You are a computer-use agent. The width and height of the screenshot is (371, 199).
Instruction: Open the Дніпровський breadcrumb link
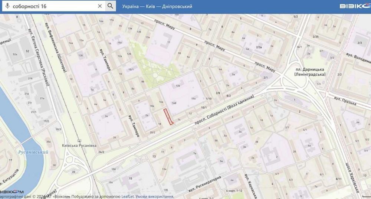tap(177, 6)
